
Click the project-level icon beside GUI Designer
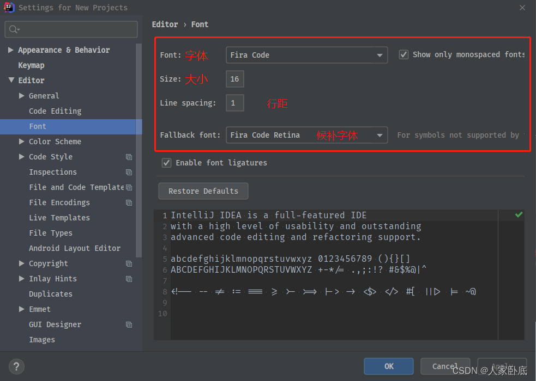pyautogui.click(x=129, y=325)
